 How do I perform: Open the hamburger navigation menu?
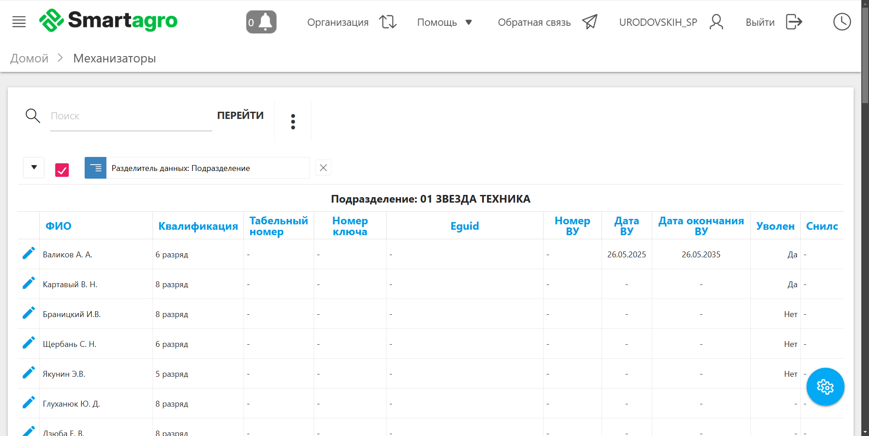pyautogui.click(x=19, y=22)
